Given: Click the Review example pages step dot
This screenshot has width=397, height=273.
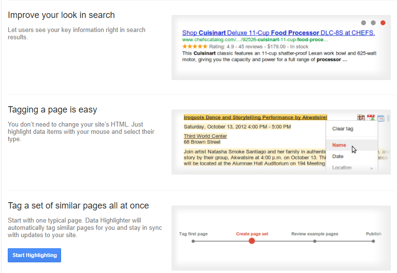Looking at the screenshot, I should 315,241.
